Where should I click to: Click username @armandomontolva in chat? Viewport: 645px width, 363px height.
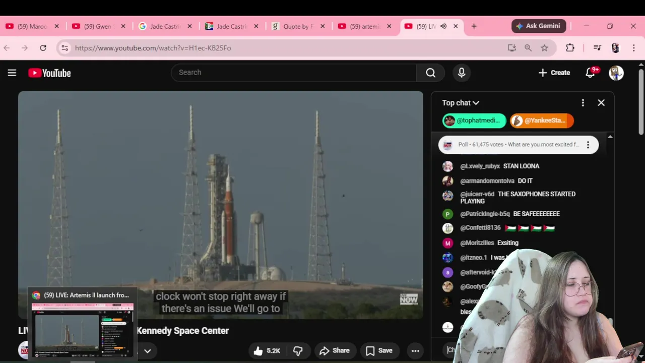(487, 181)
